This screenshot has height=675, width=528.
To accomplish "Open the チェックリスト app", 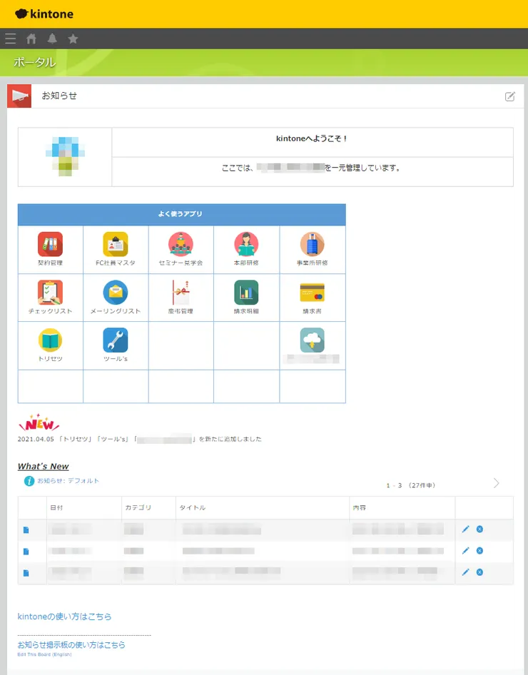I will (50, 293).
